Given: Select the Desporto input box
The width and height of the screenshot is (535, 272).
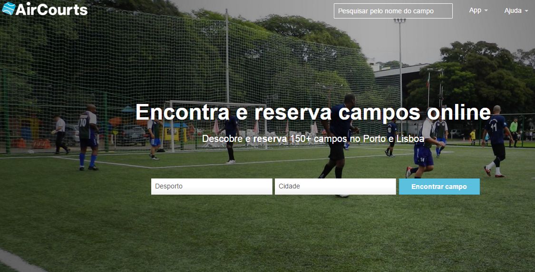Looking at the screenshot, I should pos(212,187).
